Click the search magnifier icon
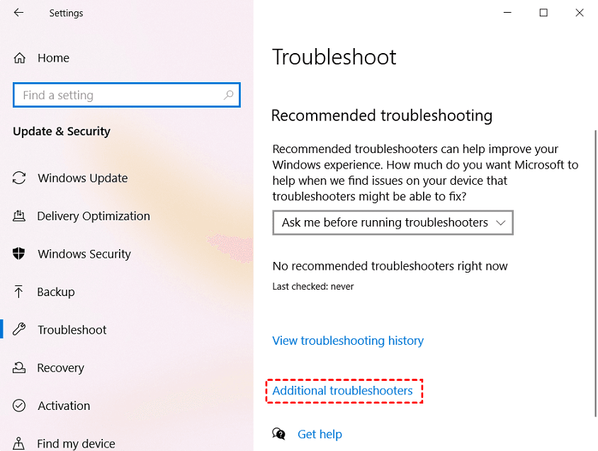This screenshot has height=451, width=598. click(x=228, y=95)
